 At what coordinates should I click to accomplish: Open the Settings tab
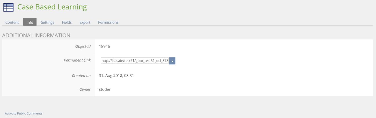(48, 23)
